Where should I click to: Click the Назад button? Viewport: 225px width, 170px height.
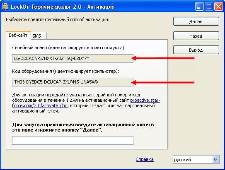(196, 36)
